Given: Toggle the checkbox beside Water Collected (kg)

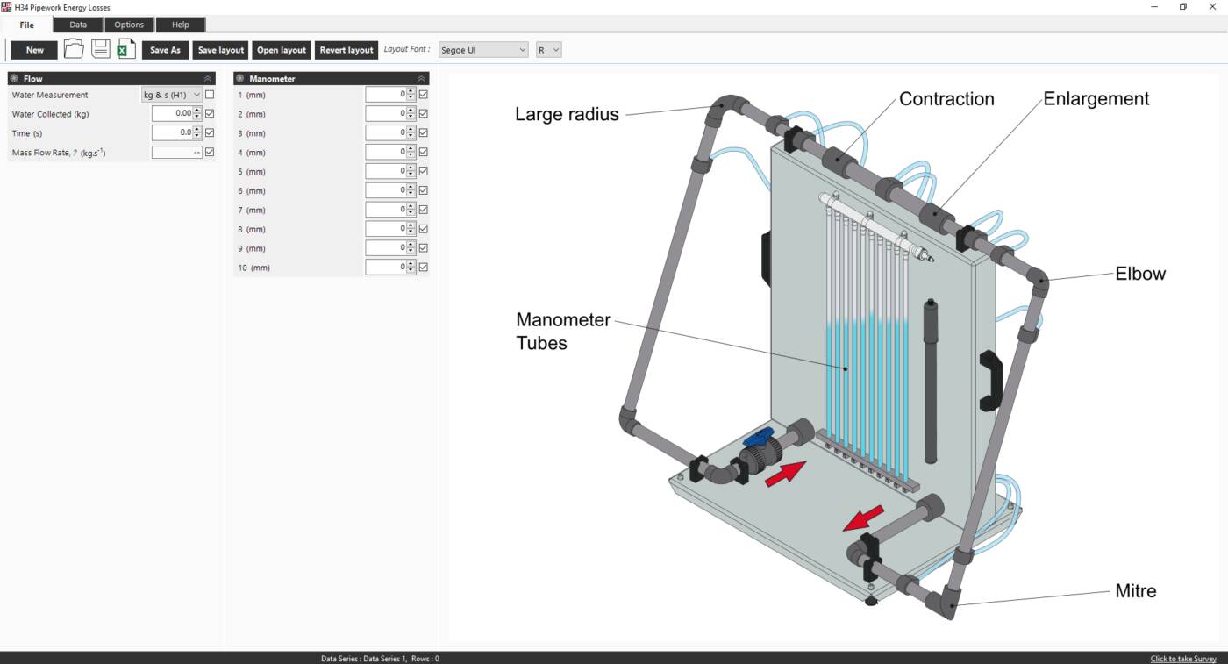Looking at the screenshot, I should click(208, 112).
